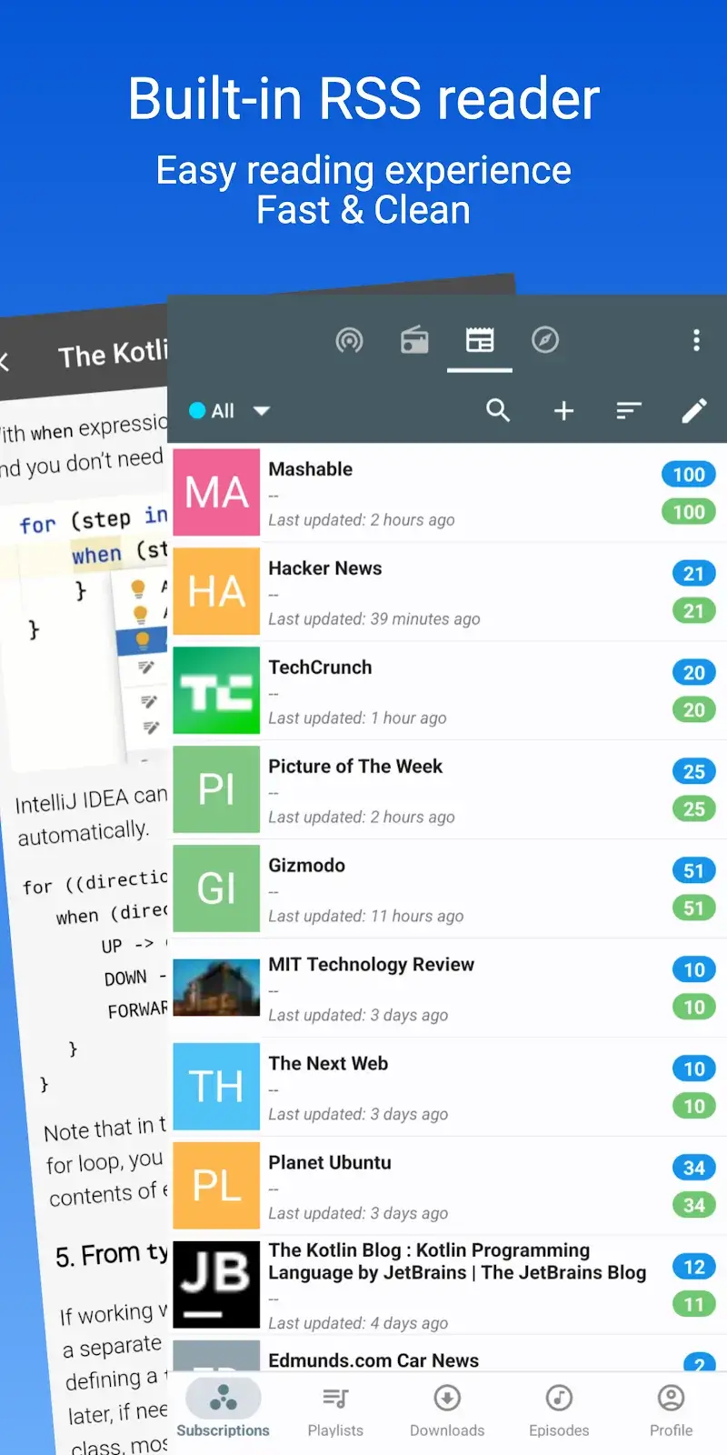
Task: Open the Episodes tab
Action: pos(559,1410)
